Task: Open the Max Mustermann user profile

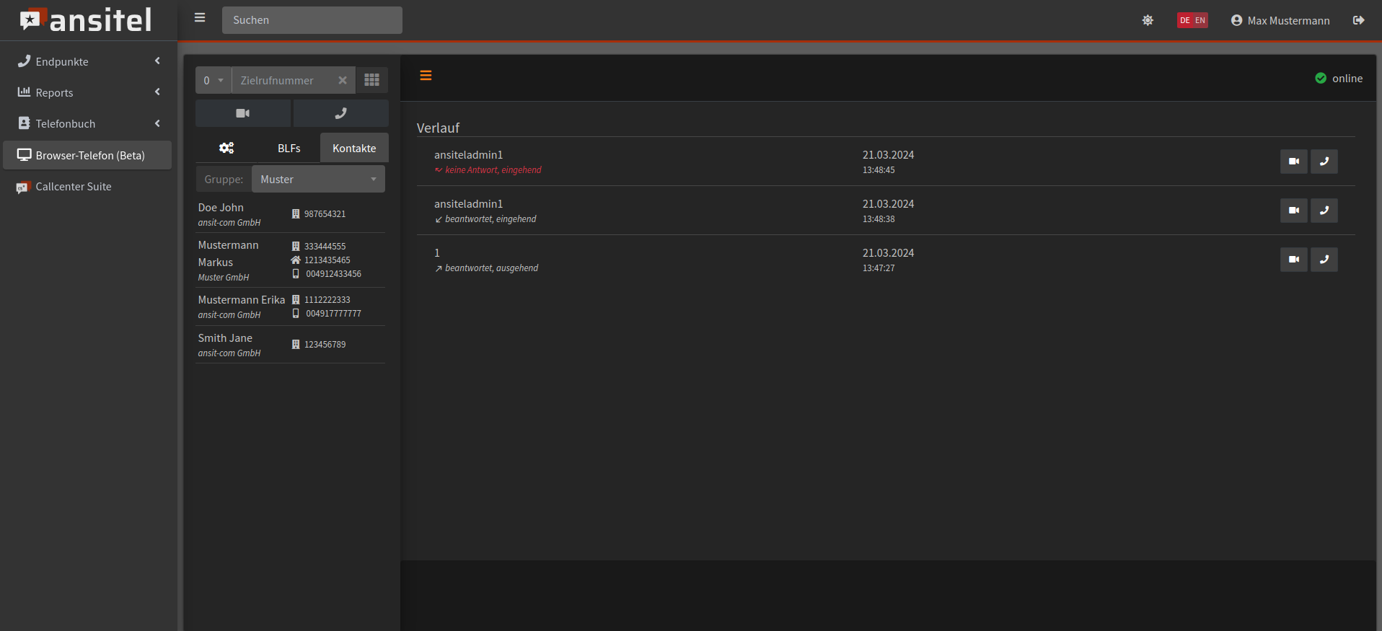Action: point(1280,20)
